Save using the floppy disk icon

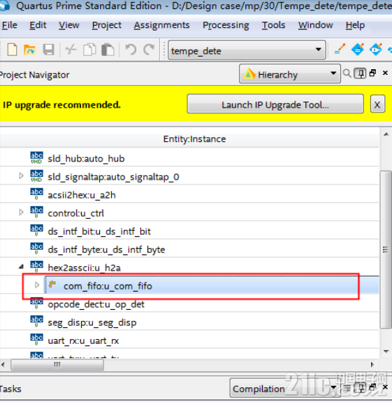pos(48,50)
